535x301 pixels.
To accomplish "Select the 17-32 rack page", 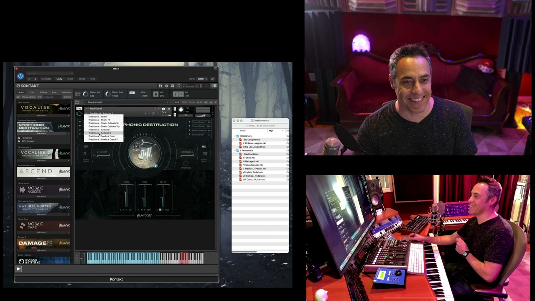I will [184, 102].
